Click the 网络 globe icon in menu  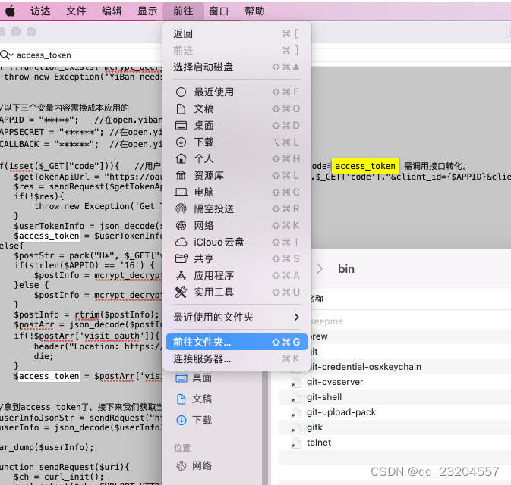click(x=181, y=225)
